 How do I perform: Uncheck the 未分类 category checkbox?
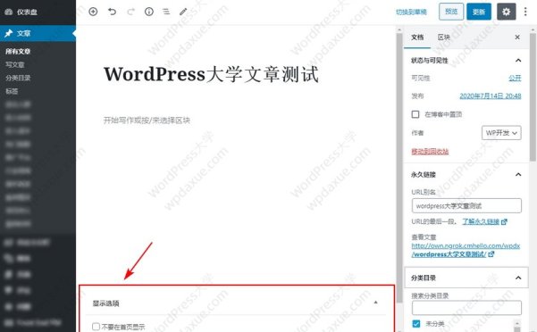pos(416,323)
